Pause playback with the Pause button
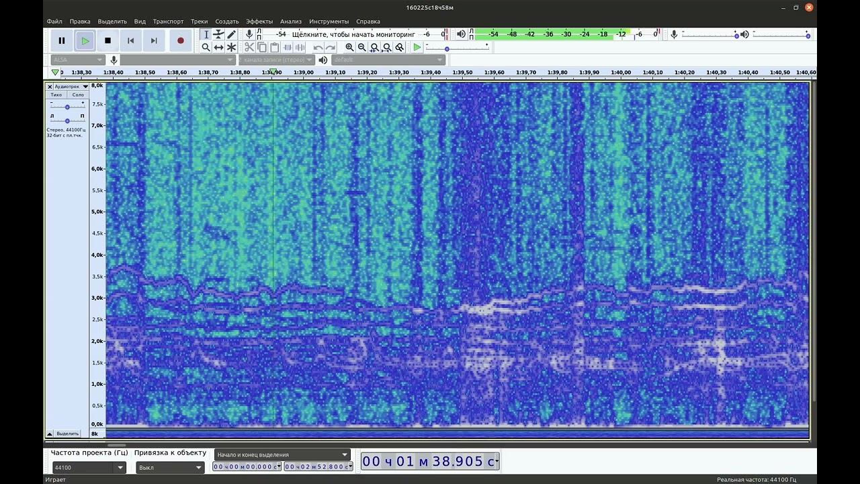Viewport: 860px width, 484px height. pyautogui.click(x=62, y=41)
